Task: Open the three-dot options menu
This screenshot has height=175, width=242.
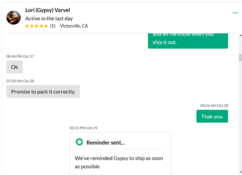Action: (x=235, y=13)
